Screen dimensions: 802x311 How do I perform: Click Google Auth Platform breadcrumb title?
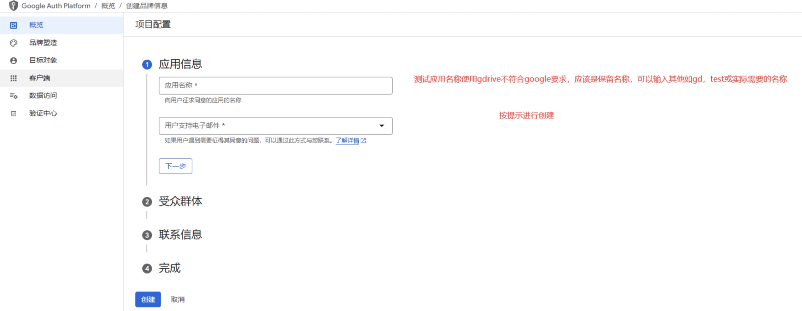[56, 6]
